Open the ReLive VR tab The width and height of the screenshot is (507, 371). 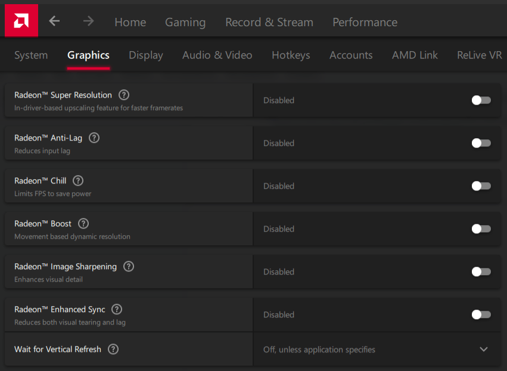(480, 55)
